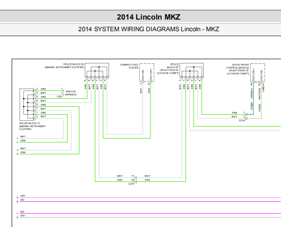Image resolution: width=281 pixels, height=227 pixels.
Task: Click "GRN" label on wire 2 at left edge
Action: [23, 141]
